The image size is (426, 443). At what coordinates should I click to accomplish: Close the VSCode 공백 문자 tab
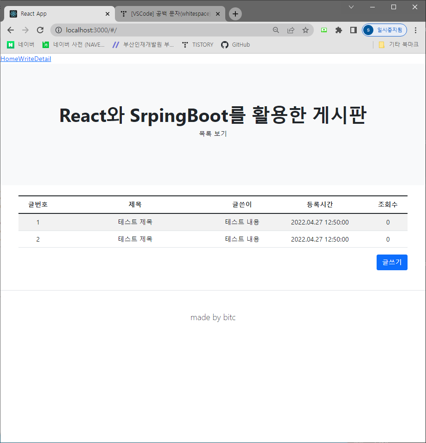coord(218,14)
